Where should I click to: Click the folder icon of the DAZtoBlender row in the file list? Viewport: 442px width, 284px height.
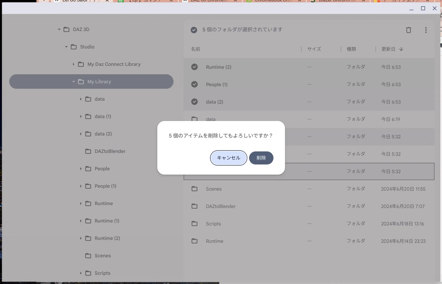pos(194,206)
